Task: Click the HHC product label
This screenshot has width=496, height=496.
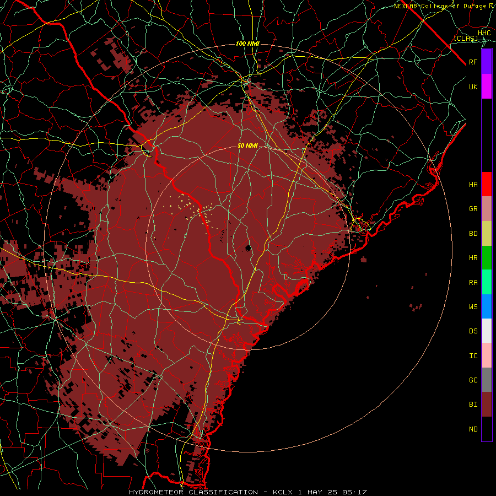Action: [x=484, y=33]
